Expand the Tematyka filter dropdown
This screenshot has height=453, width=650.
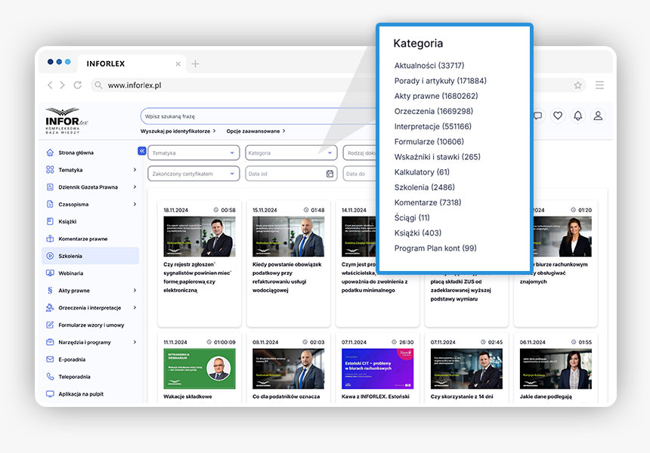(193, 153)
